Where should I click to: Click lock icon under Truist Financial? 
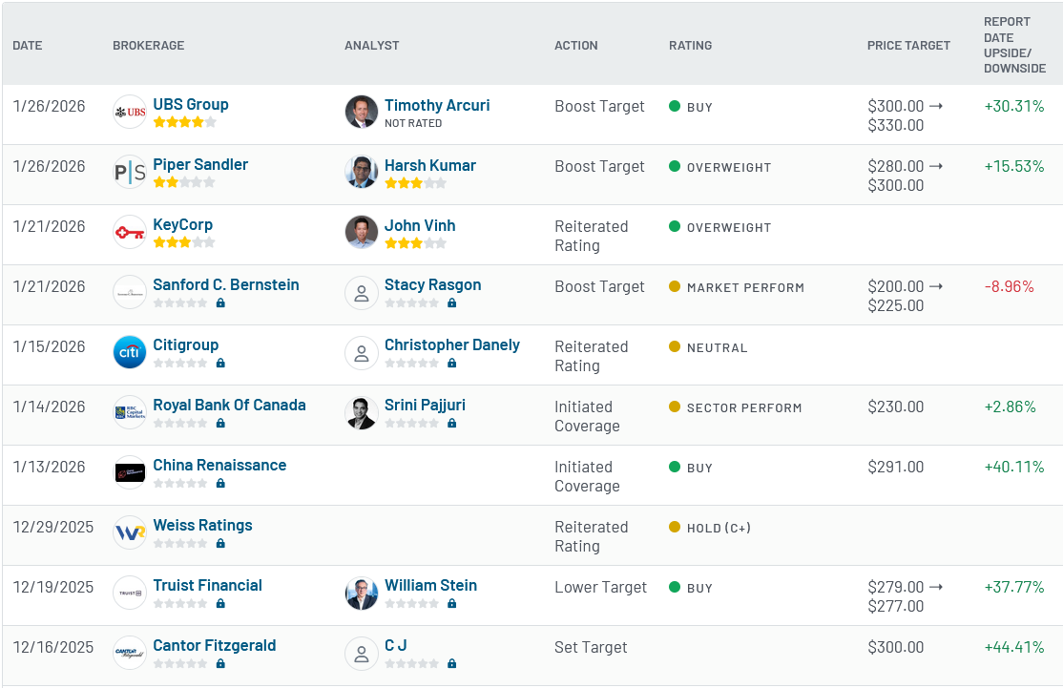(x=220, y=603)
